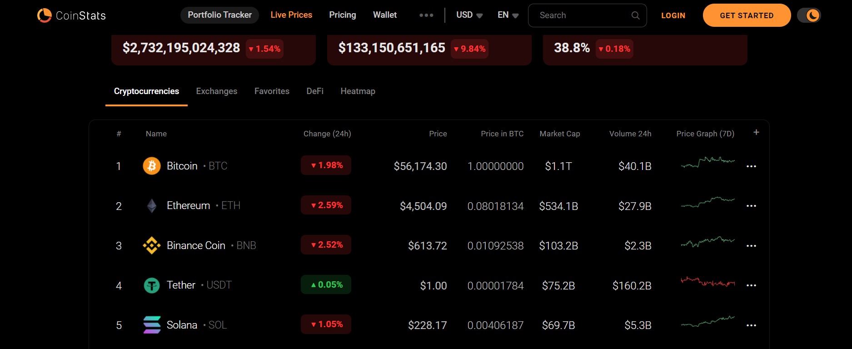The image size is (852, 349).
Task: View Binance Coin 7D price graph
Action: 708,242
